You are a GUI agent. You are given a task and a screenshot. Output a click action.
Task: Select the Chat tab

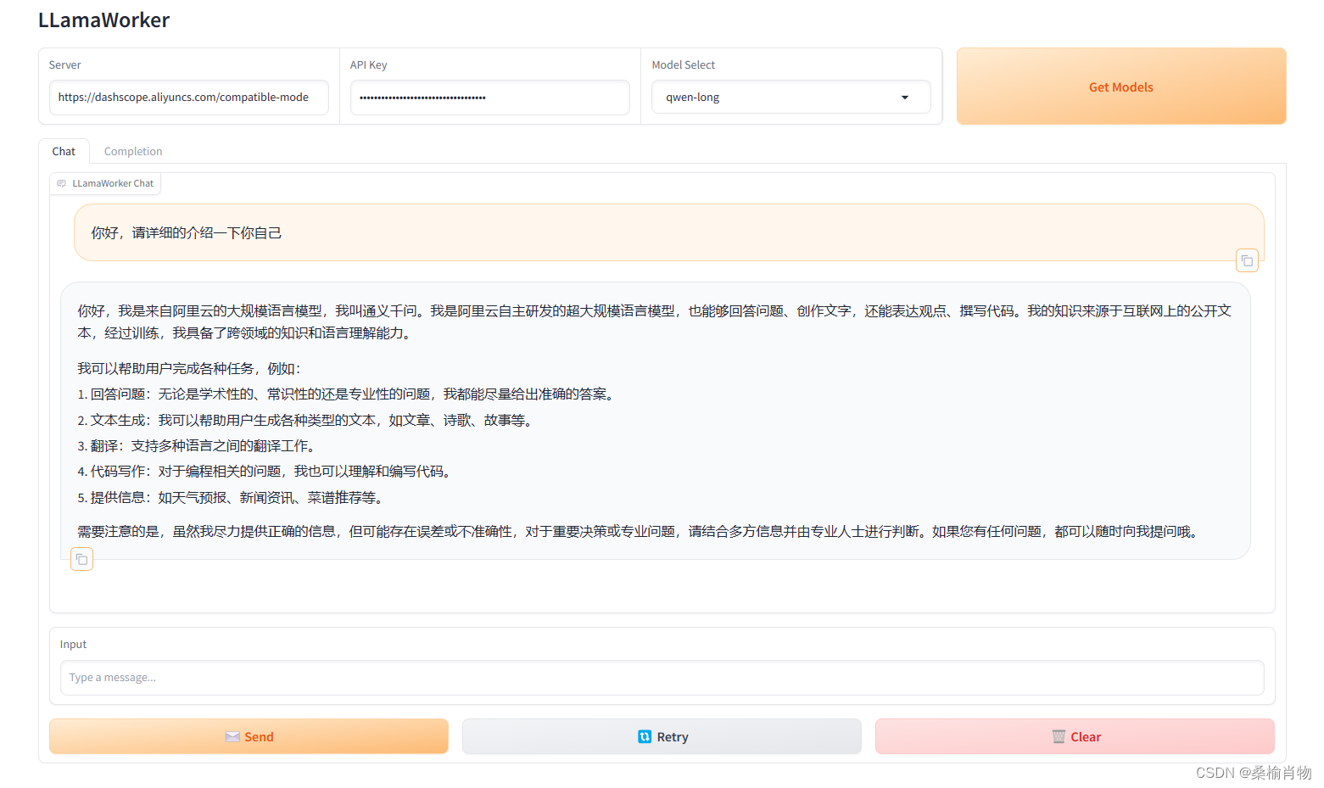pyautogui.click(x=64, y=151)
